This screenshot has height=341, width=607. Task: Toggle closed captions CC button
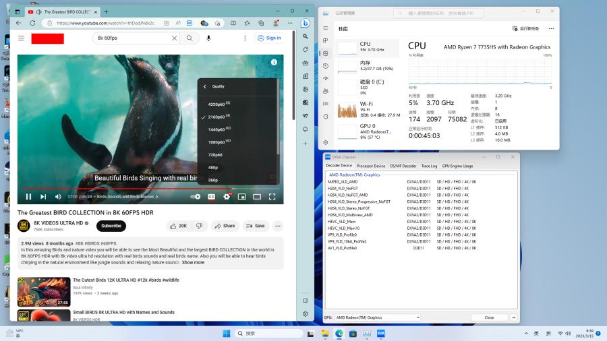coord(211,197)
